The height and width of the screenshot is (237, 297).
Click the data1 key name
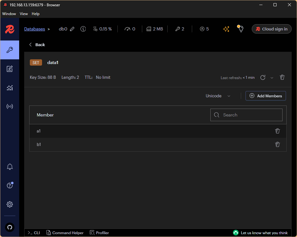click(53, 62)
